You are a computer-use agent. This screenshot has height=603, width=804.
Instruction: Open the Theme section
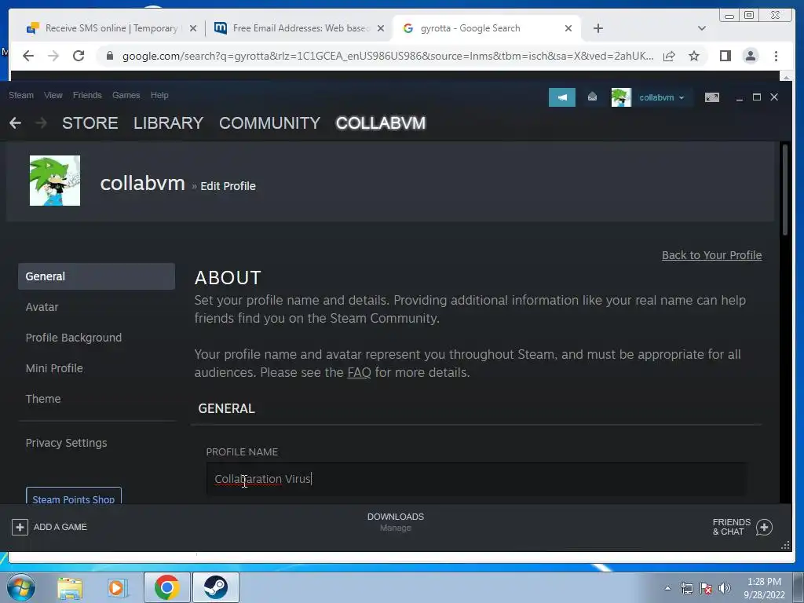(43, 399)
